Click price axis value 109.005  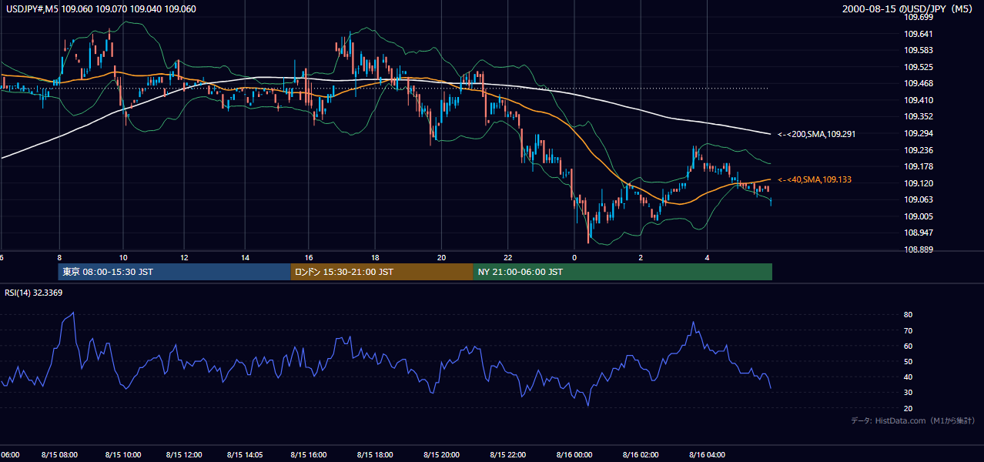919,216
